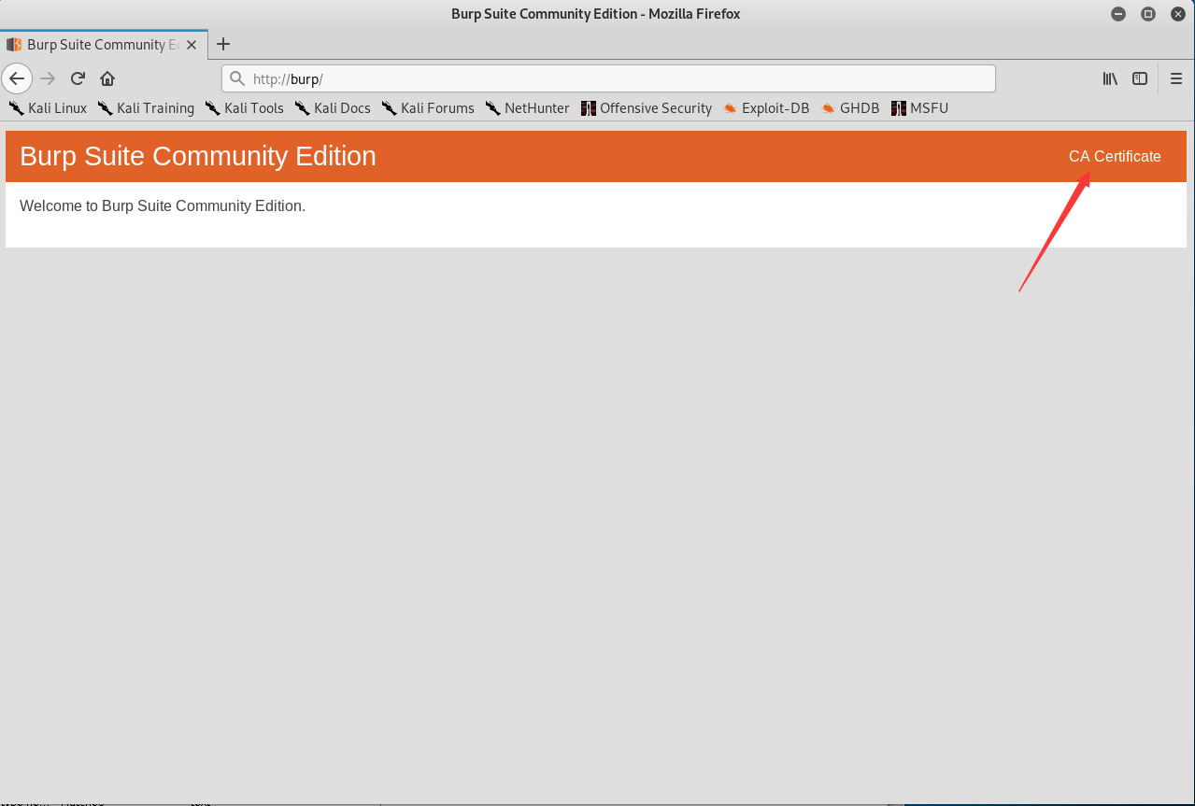The width and height of the screenshot is (1195, 806).
Task: Open the Kali Linux bookmark
Action: coord(48,108)
